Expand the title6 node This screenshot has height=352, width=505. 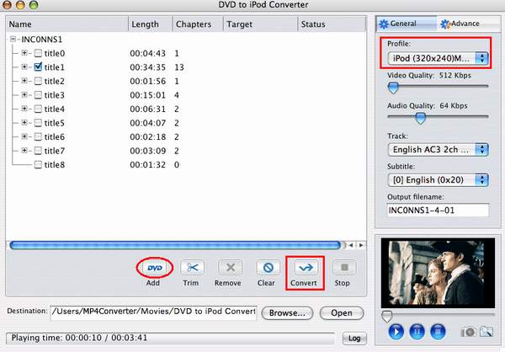click(24, 136)
